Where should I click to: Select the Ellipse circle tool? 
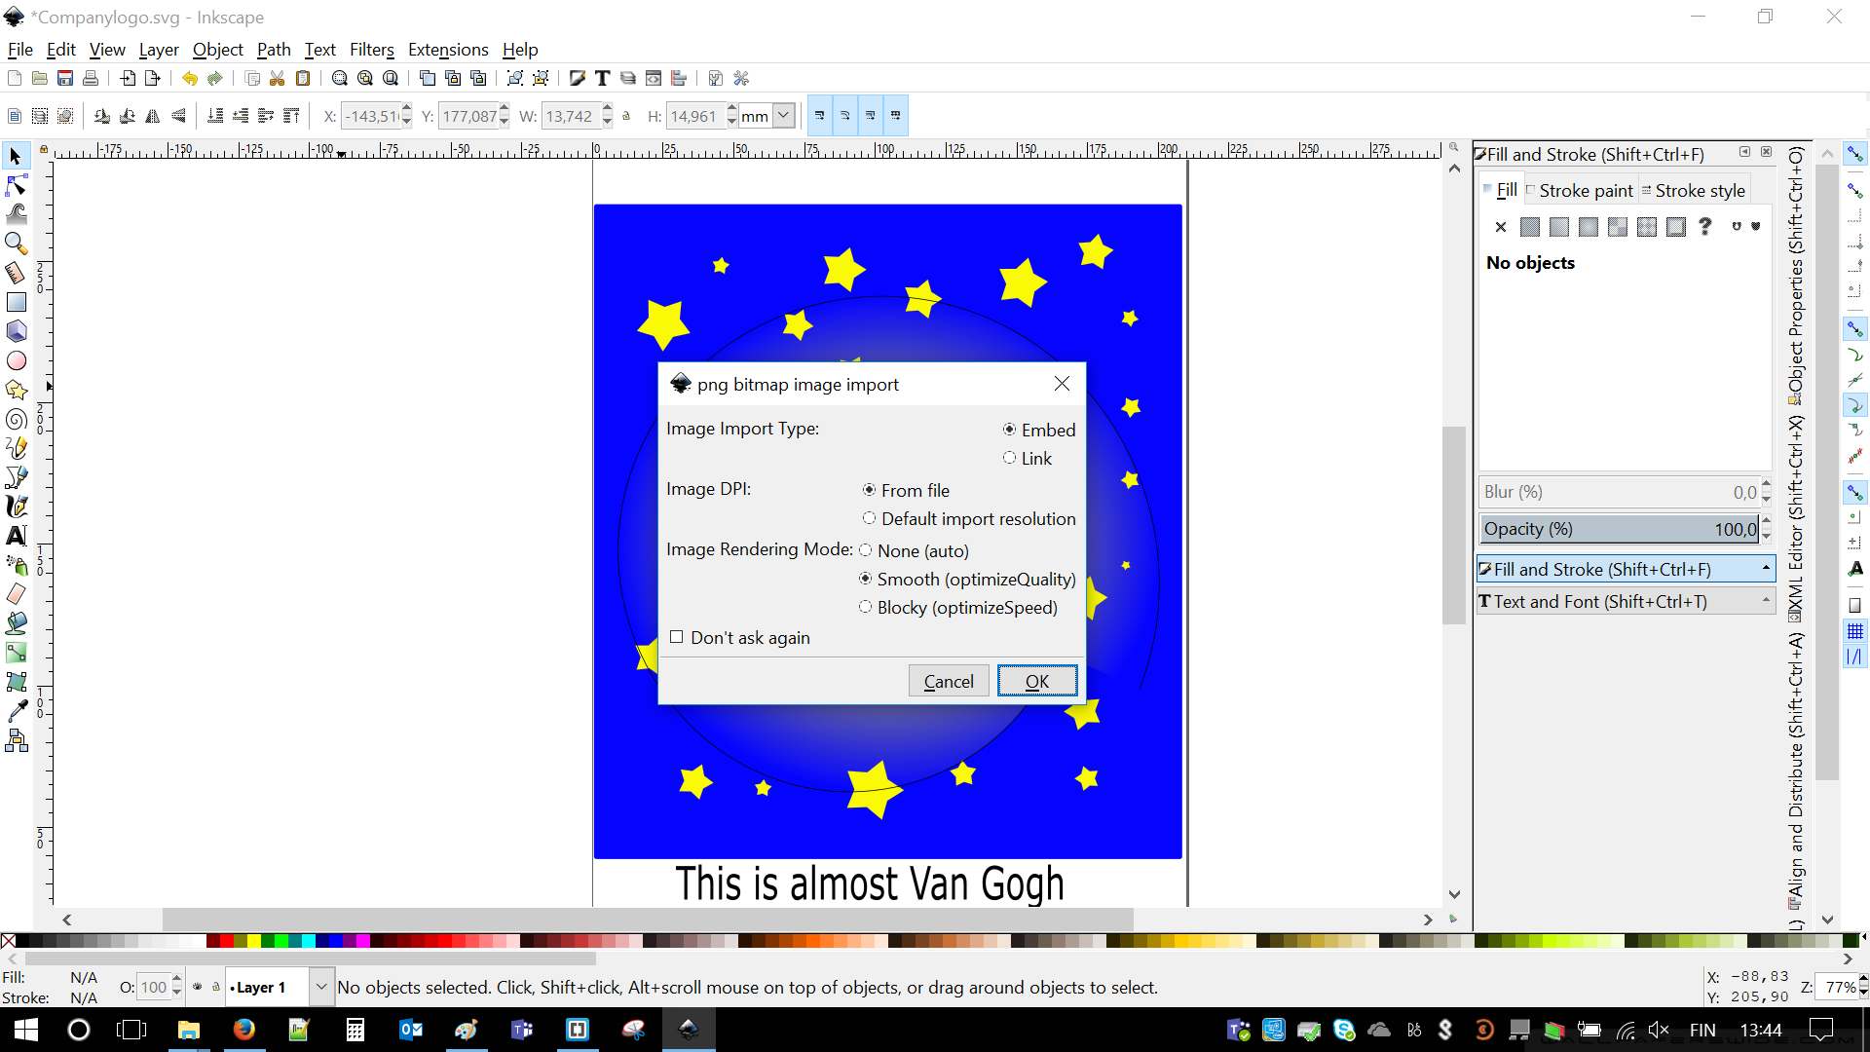click(17, 360)
